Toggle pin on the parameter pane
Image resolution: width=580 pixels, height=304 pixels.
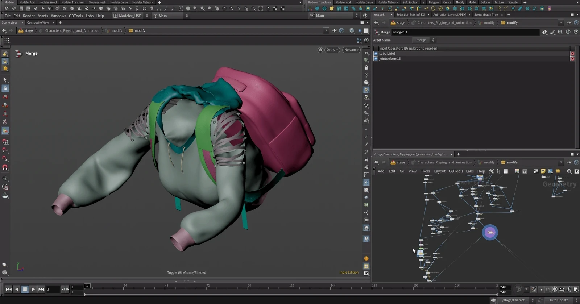click(x=569, y=22)
